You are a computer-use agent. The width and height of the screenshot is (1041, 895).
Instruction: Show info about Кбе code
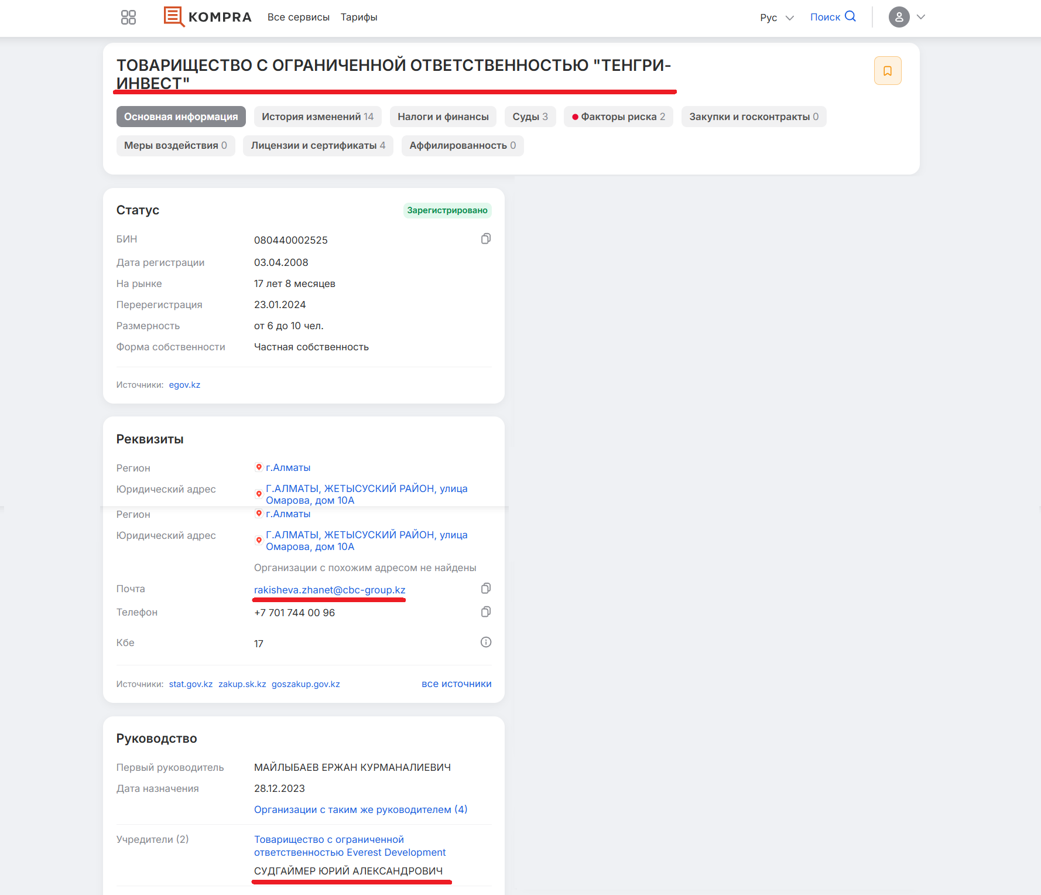click(485, 643)
